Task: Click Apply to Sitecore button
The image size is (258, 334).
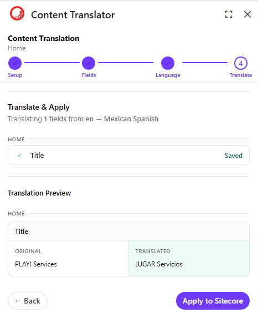Action: (x=213, y=301)
